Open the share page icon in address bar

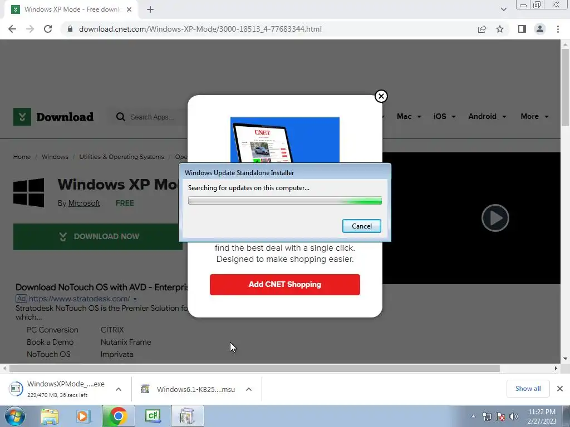[x=482, y=29]
